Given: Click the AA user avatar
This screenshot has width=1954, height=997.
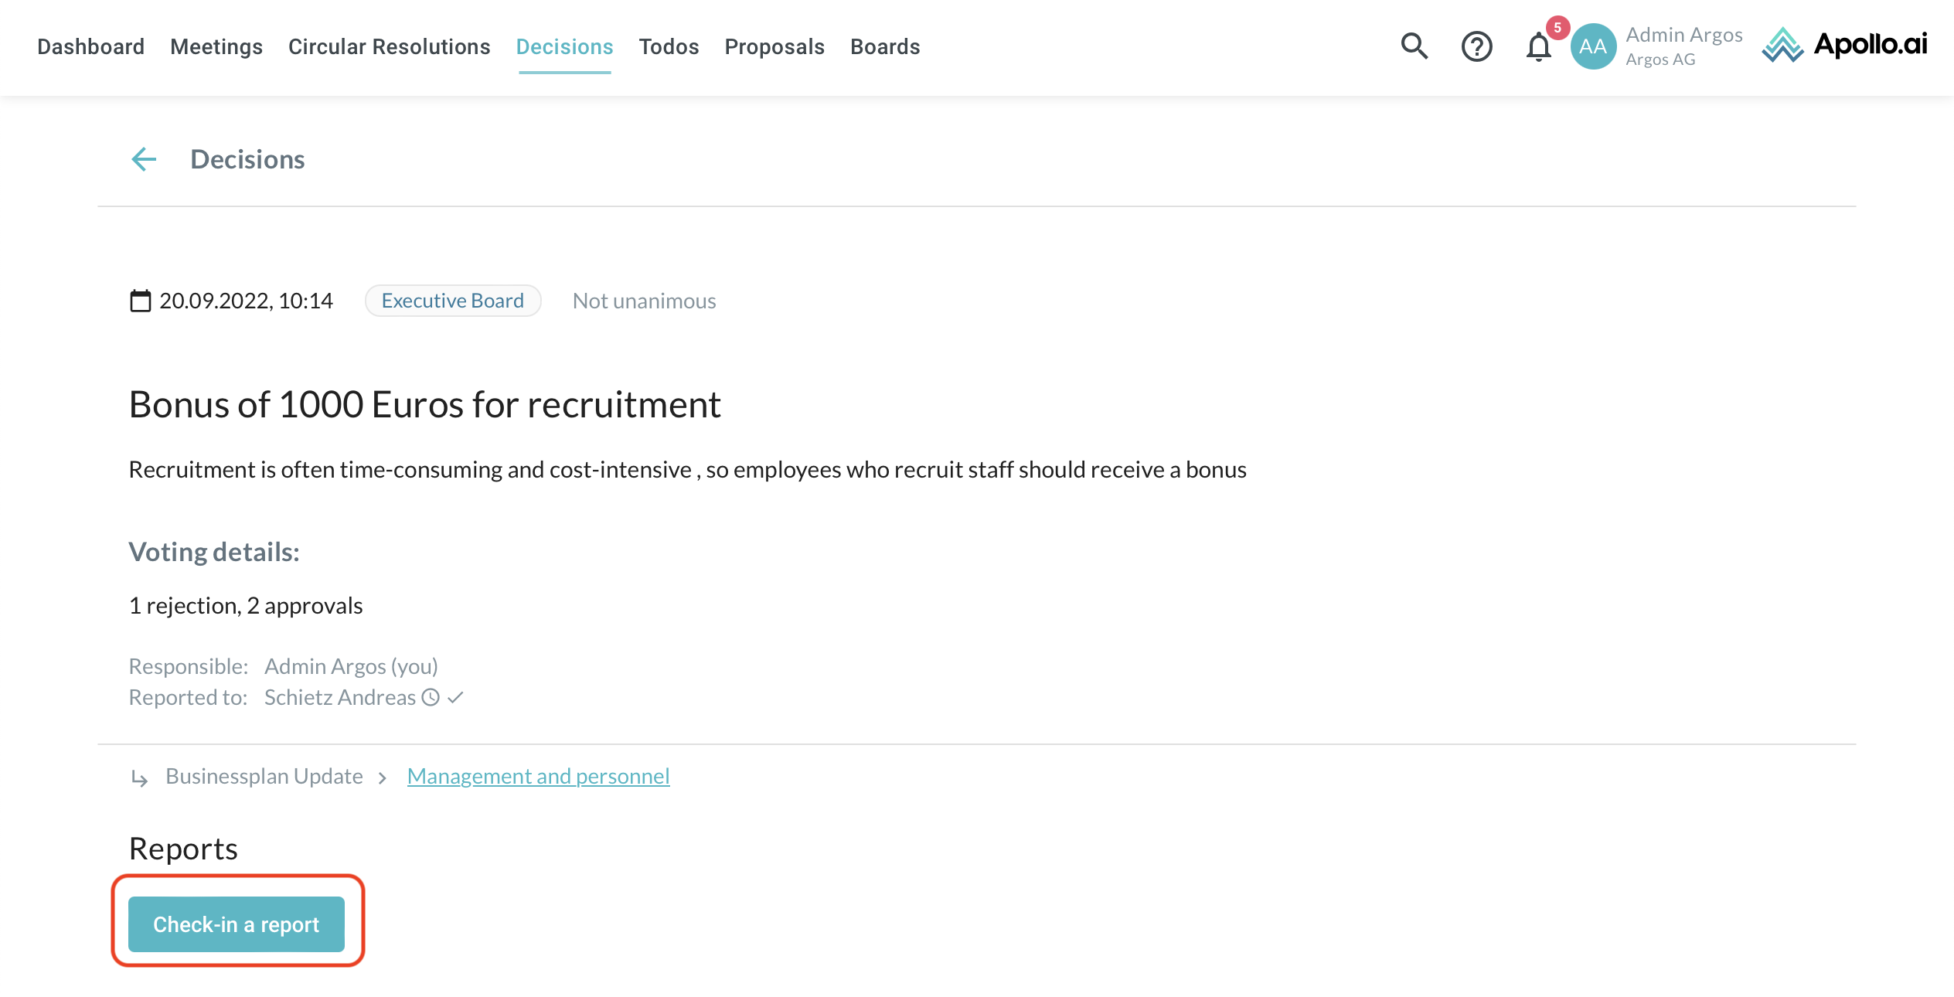Looking at the screenshot, I should (1593, 46).
